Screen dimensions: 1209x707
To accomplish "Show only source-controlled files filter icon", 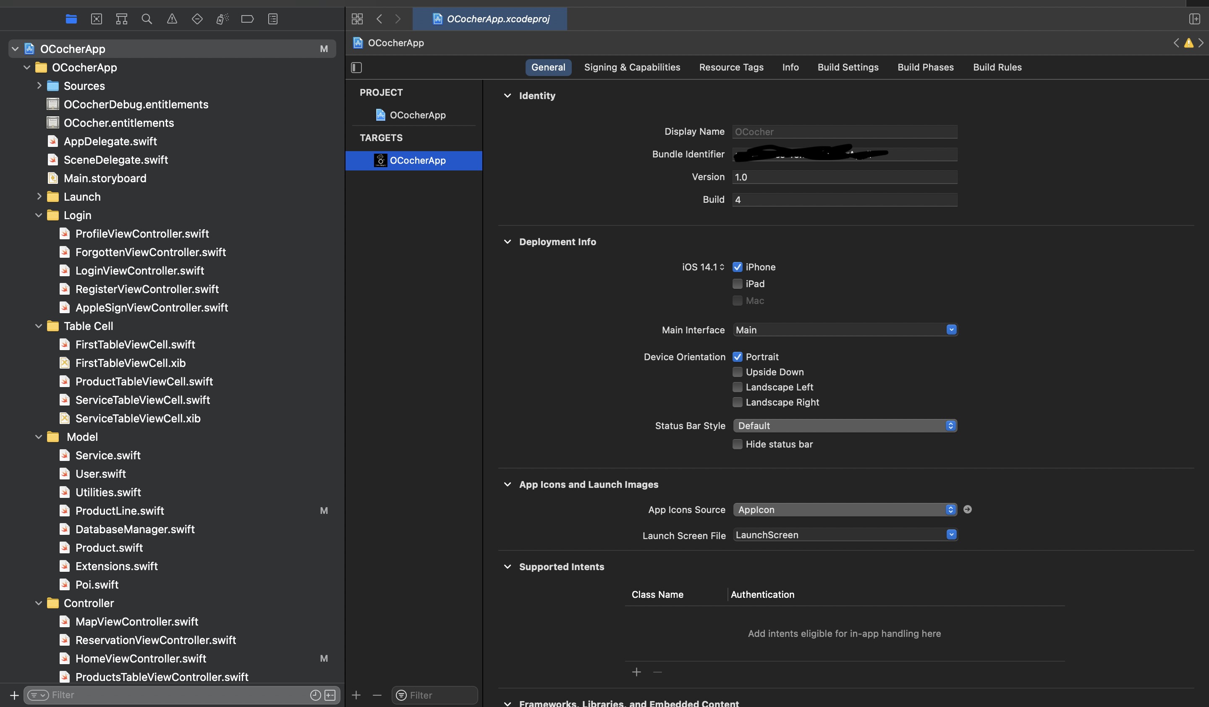I will pyautogui.click(x=330, y=695).
